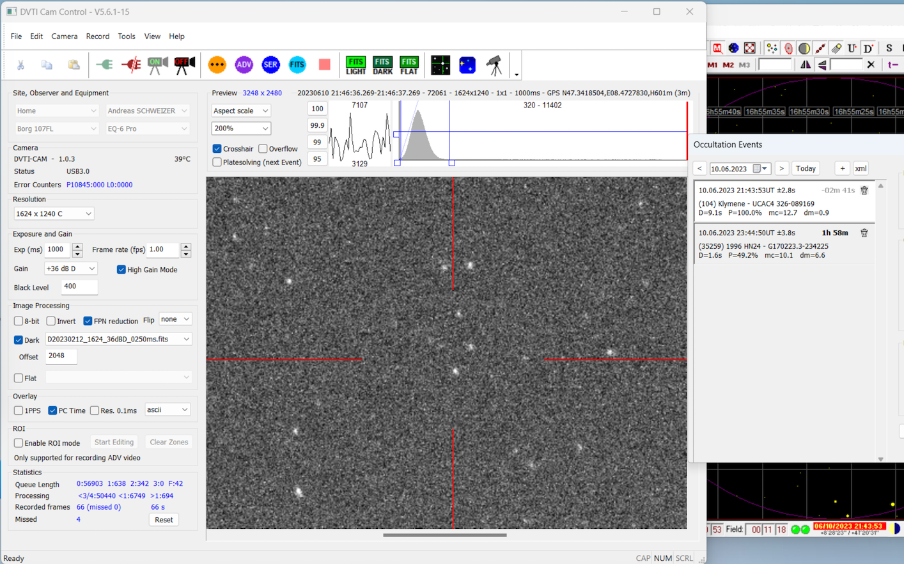Click the FITS LIGHT capture icon
The image size is (904, 564).
point(355,65)
